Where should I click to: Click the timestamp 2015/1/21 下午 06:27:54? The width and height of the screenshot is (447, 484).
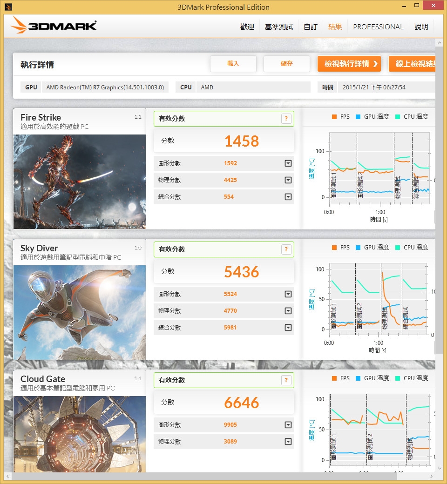(374, 87)
